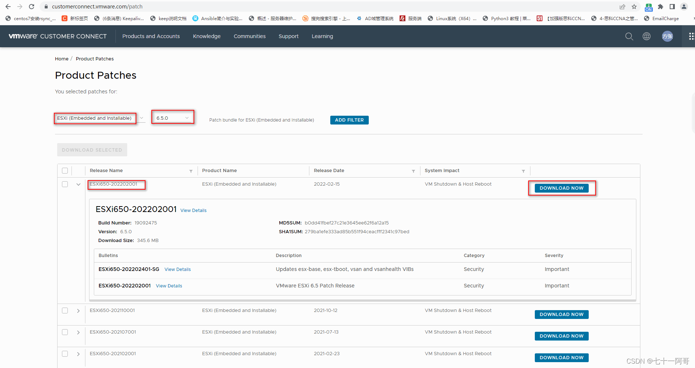The width and height of the screenshot is (695, 368).
Task: Click download size 345.6 MB value
Action: click(148, 241)
